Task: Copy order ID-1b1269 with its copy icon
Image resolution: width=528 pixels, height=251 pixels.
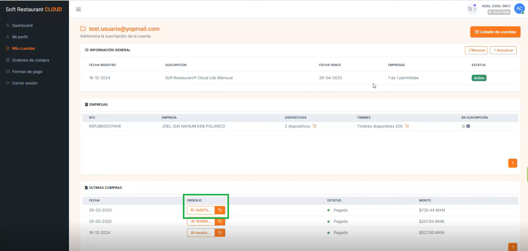Action: (220, 221)
